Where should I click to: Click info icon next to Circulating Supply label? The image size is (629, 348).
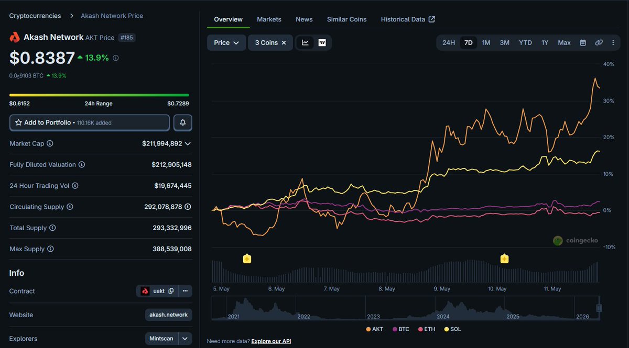coord(70,207)
